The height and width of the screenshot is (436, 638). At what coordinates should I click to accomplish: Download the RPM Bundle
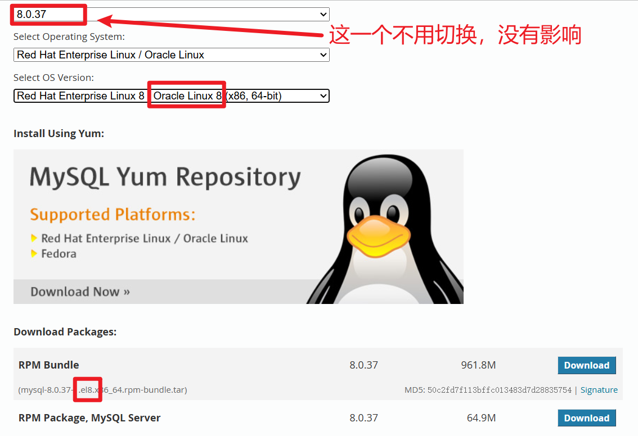[x=587, y=365]
